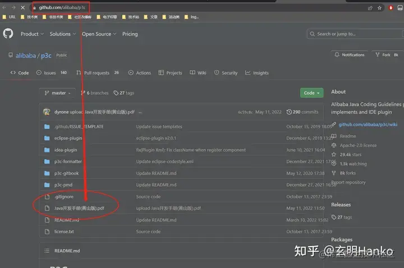Viewport: 404px width, 268px height.
Task: Open the URL bookmarks folder
Action: (x=10, y=17)
